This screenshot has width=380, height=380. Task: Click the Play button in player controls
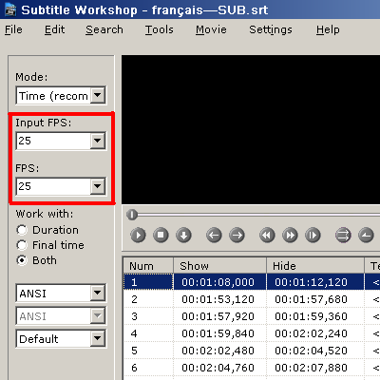tap(138, 236)
